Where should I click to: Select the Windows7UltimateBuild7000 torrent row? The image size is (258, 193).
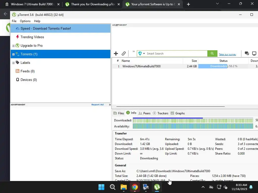pos(185,66)
